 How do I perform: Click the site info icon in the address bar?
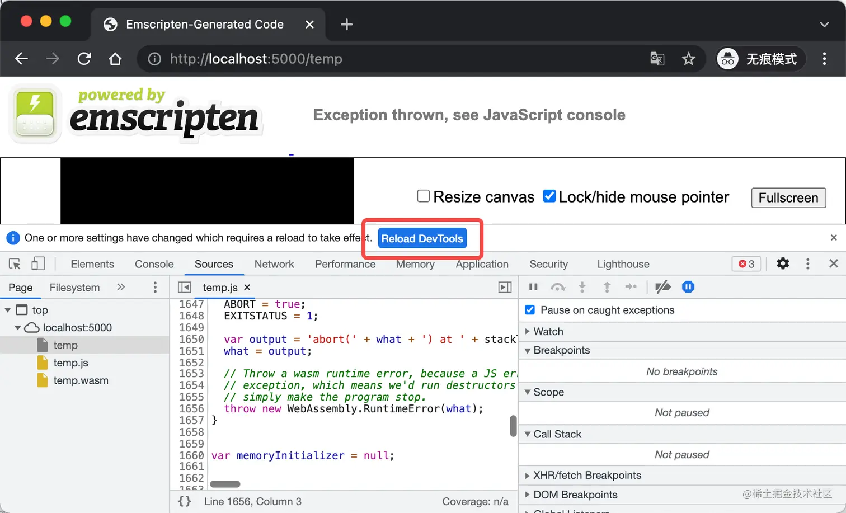coord(154,59)
